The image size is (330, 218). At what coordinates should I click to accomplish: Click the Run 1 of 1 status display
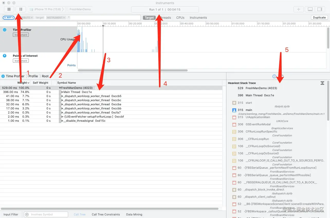[165, 10]
